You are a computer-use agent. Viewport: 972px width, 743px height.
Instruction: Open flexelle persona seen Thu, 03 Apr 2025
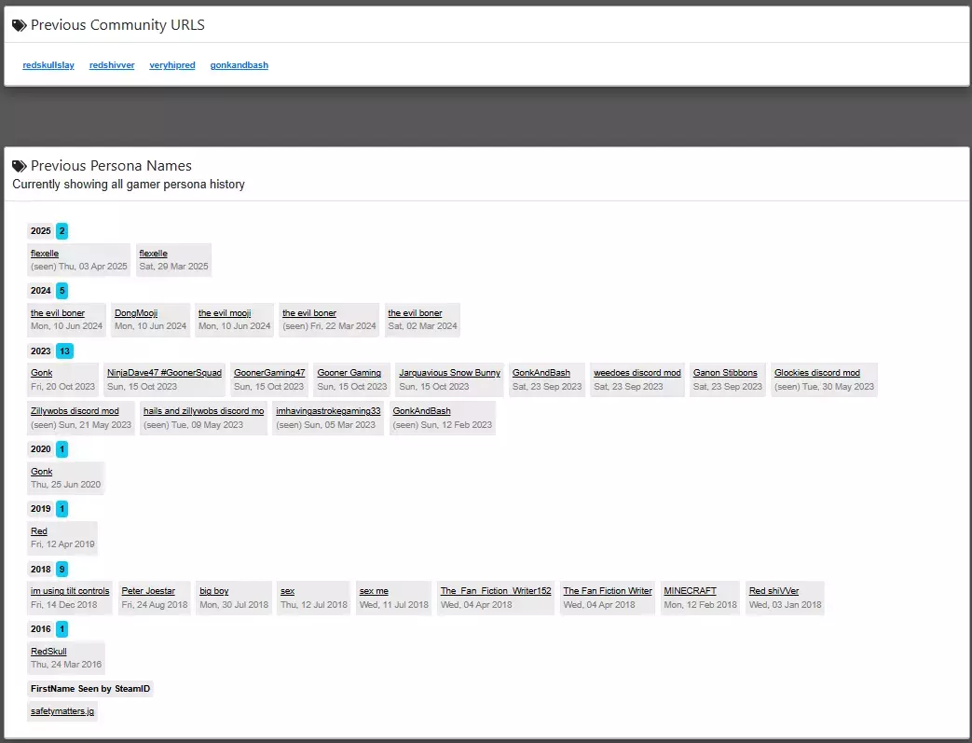click(x=45, y=254)
